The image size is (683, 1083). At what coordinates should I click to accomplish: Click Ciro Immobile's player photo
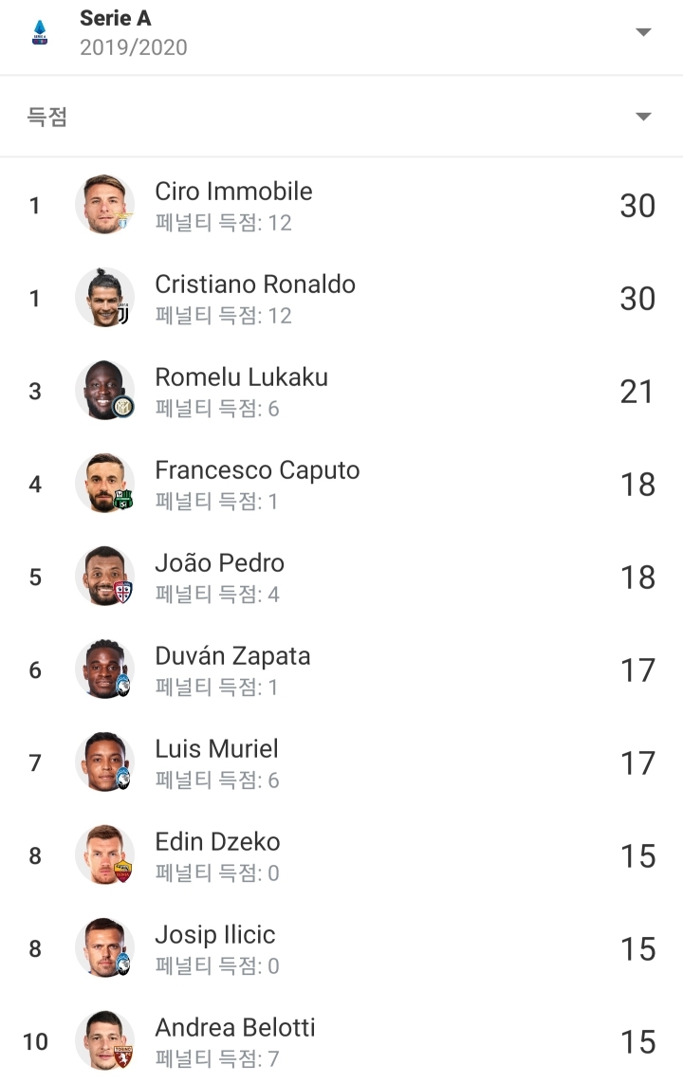(104, 205)
